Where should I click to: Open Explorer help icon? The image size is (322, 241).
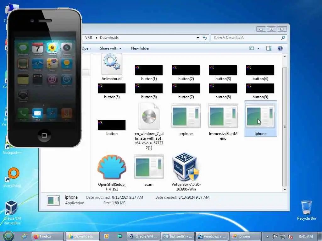point(280,48)
